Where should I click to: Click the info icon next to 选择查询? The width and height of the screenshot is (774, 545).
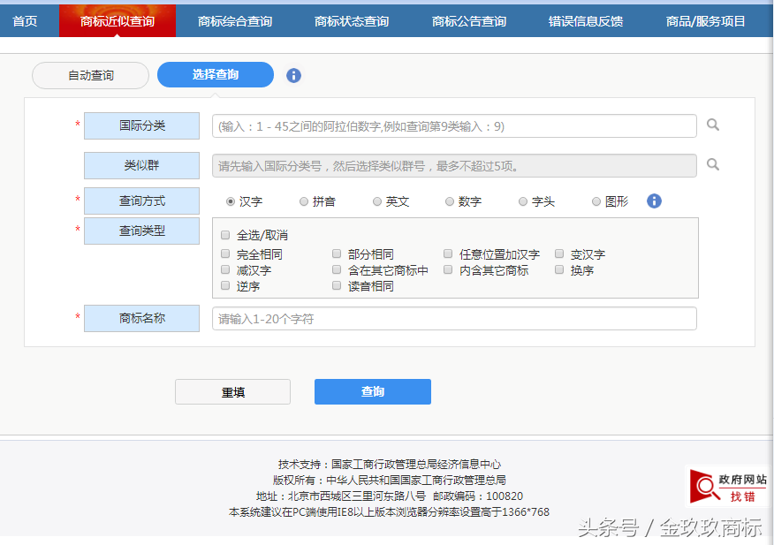coord(292,76)
